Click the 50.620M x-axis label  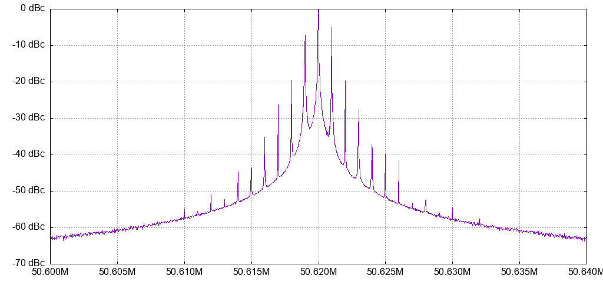pyautogui.click(x=319, y=273)
